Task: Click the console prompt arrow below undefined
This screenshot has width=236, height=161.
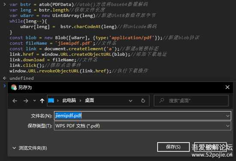Action: [5, 86]
